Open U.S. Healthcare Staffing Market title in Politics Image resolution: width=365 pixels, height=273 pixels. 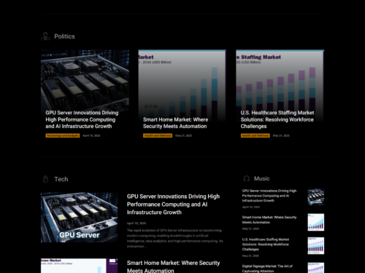coord(277,119)
